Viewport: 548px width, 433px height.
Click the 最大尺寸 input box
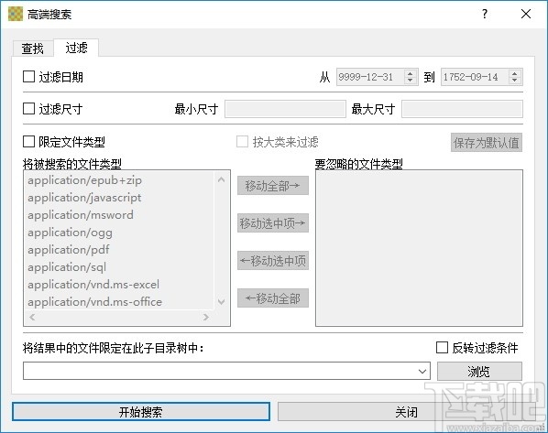coord(462,109)
